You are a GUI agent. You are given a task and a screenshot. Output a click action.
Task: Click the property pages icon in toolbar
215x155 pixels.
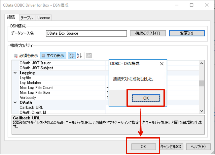[x=89, y=56]
